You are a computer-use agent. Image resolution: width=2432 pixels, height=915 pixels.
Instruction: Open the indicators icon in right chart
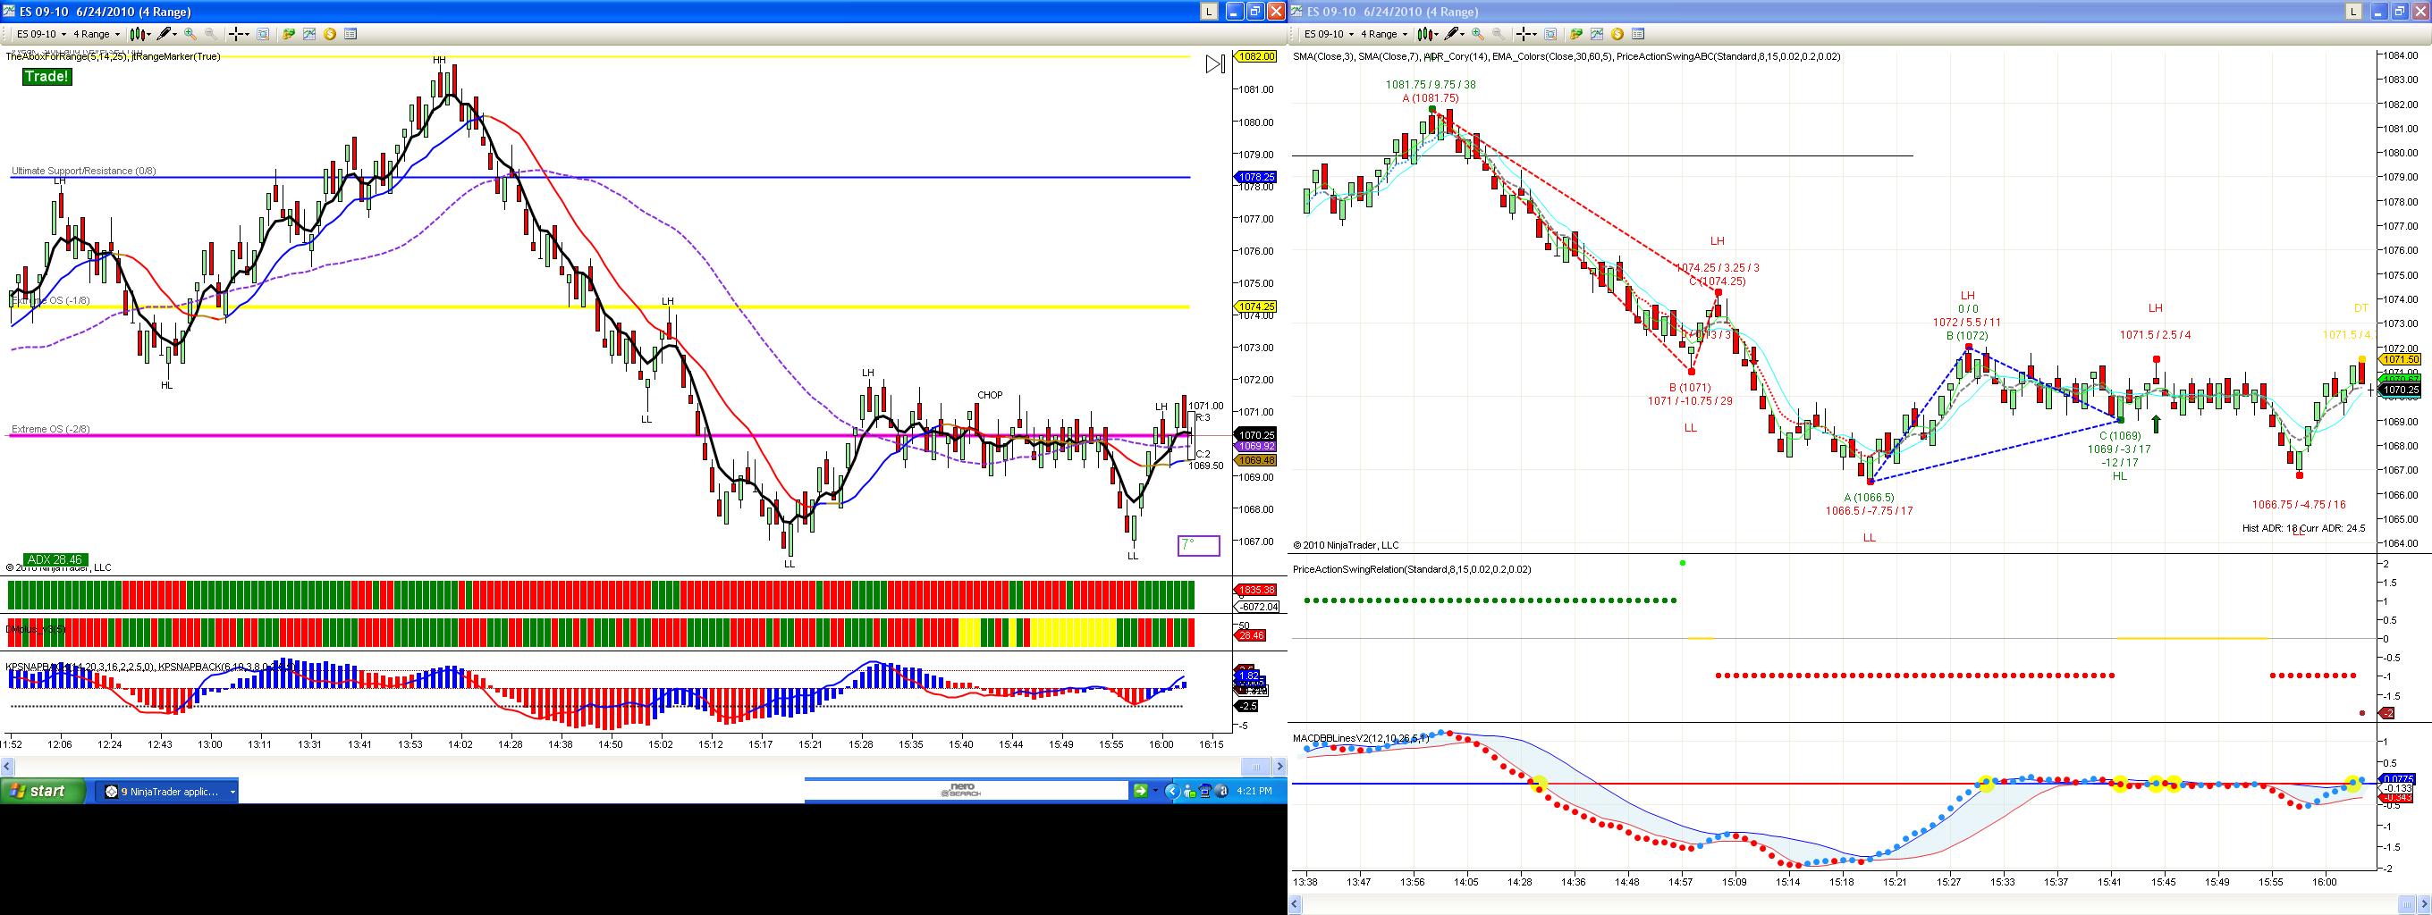1575,34
